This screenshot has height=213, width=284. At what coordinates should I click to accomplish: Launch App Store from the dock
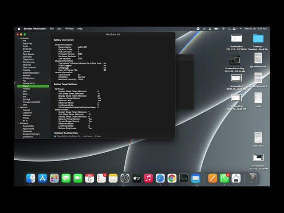point(43,178)
